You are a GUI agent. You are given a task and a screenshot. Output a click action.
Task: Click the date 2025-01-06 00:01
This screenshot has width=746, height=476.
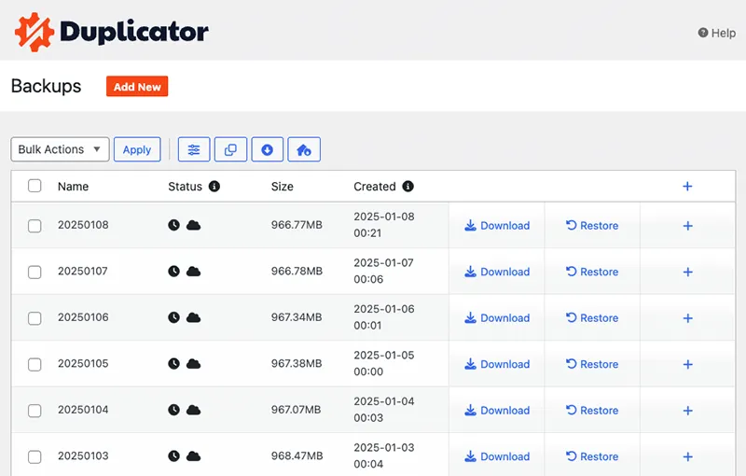pos(384,317)
